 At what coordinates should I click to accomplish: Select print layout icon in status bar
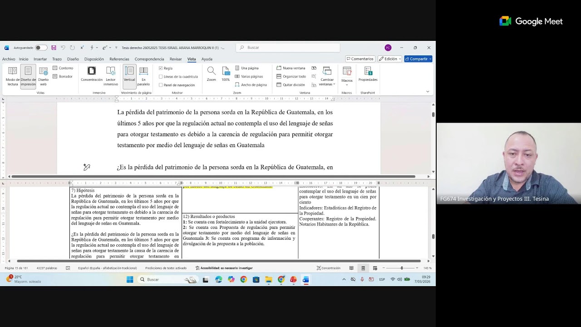click(x=363, y=268)
